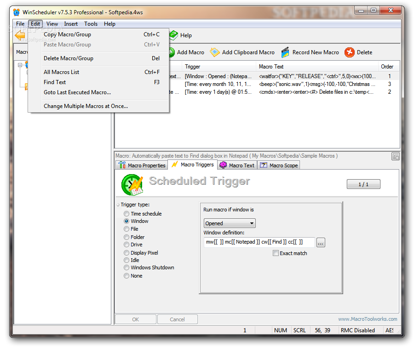The width and height of the screenshot is (414, 347).
Task: Switch to the Macro Properties tab
Action: pos(142,165)
